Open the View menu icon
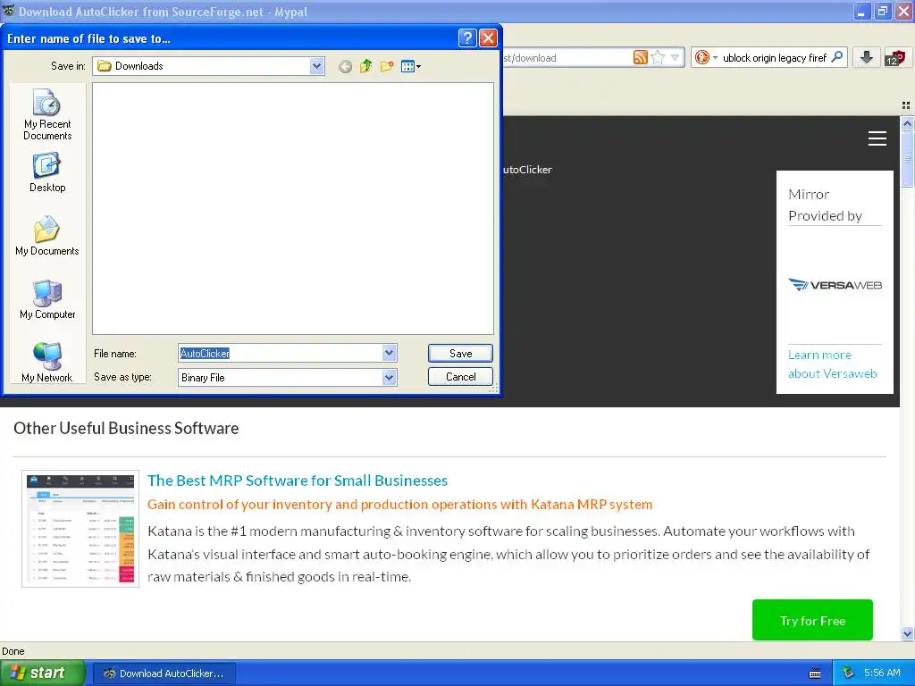The image size is (915, 686). click(x=411, y=66)
